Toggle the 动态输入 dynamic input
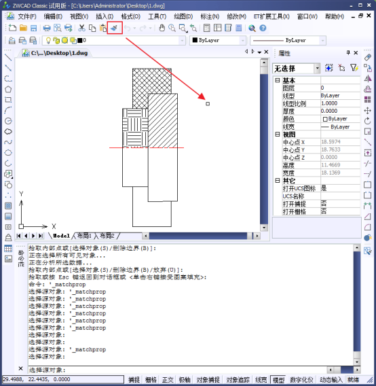 tap(331, 380)
